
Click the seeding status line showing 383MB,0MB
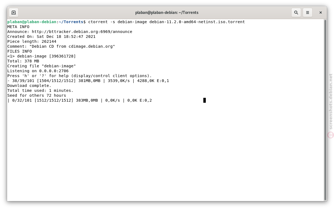point(79,100)
